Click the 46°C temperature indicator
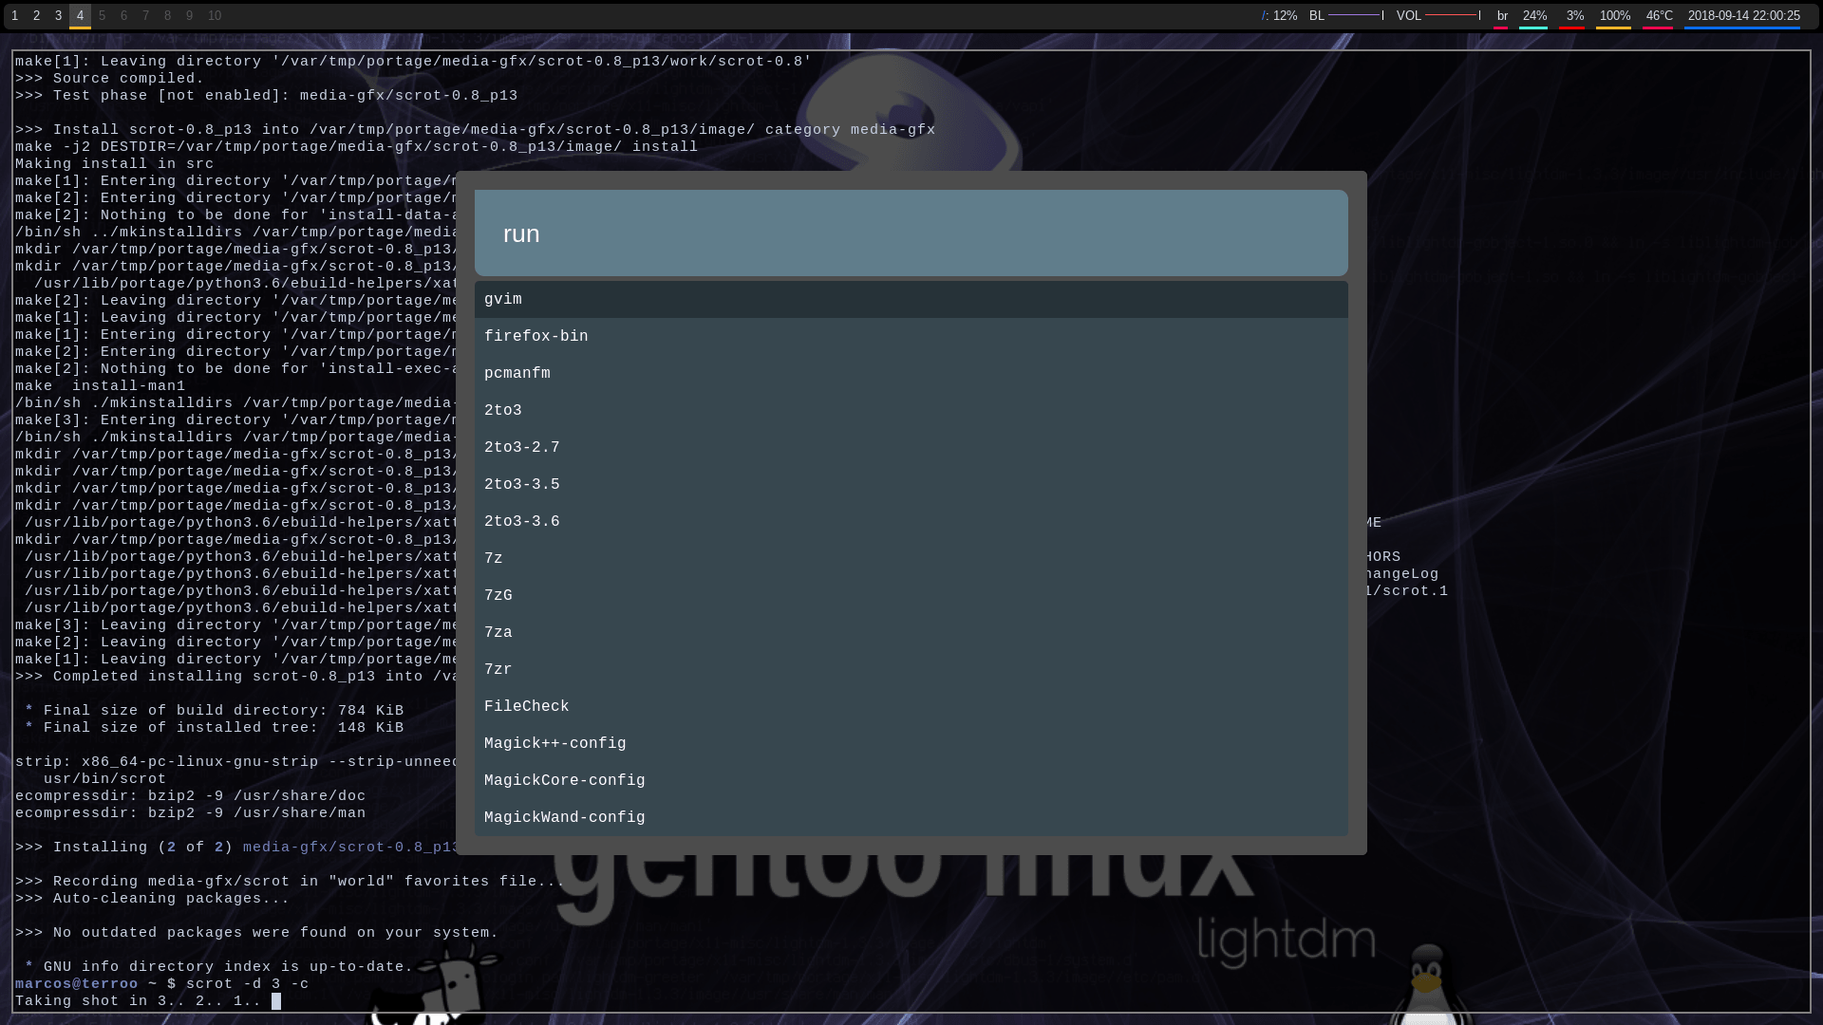Screen dimensions: 1823x1025 (x=1659, y=15)
